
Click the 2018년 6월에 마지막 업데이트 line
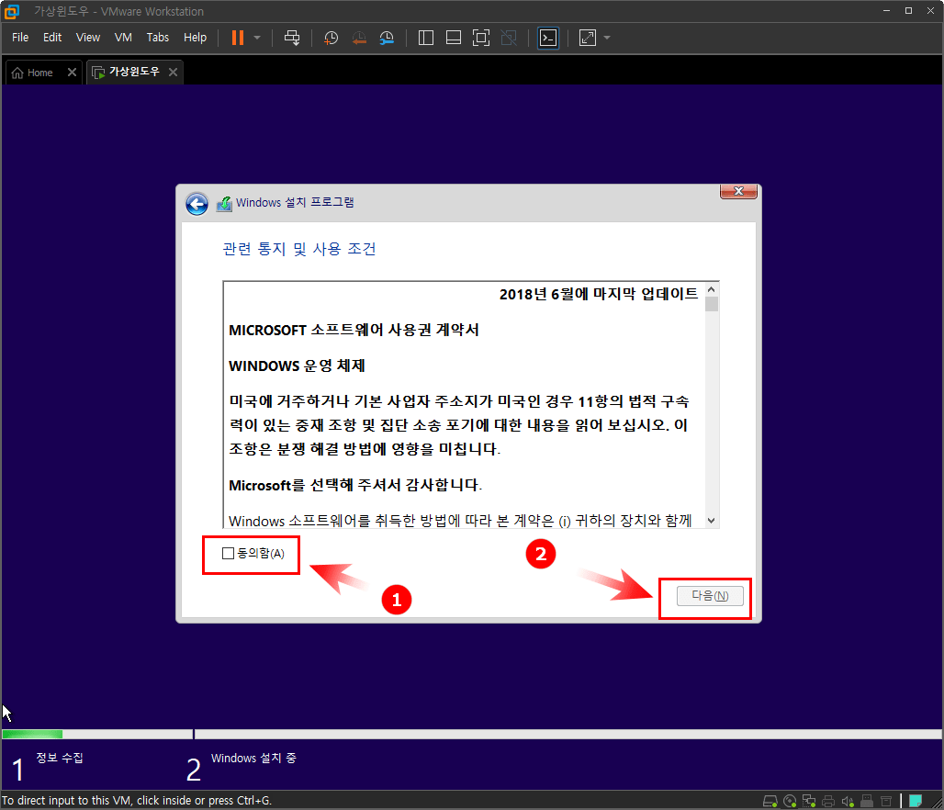[x=599, y=294]
